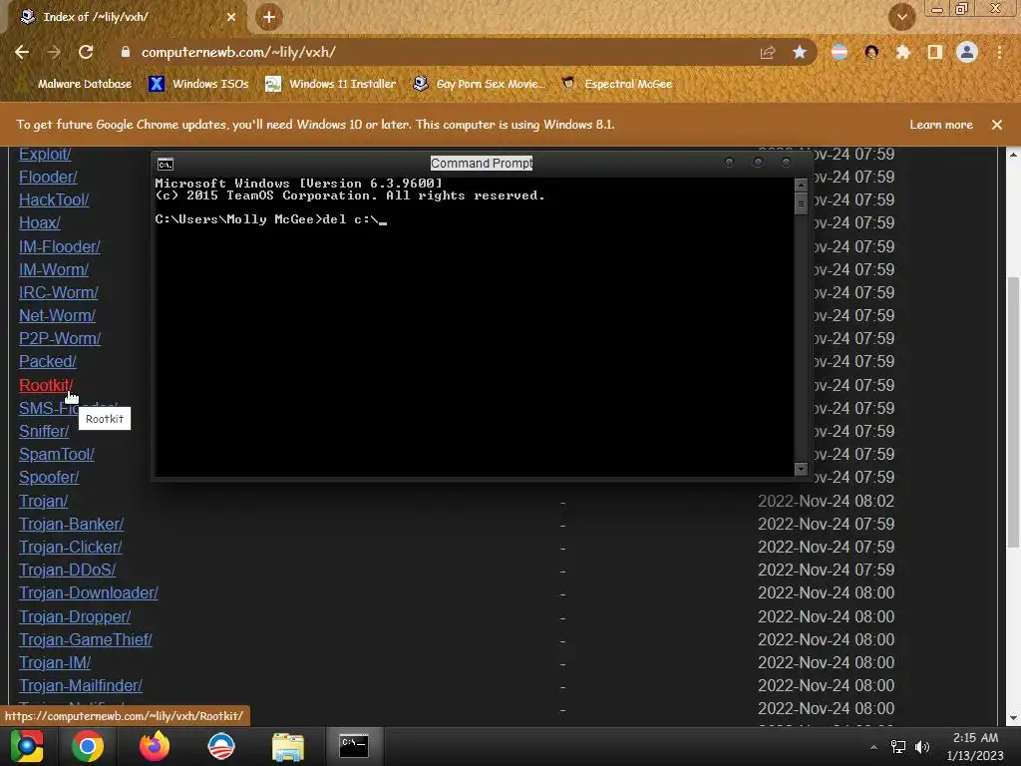The width and height of the screenshot is (1021, 766).
Task: Open the Espectral McGee bookmark
Action: pos(617,84)
